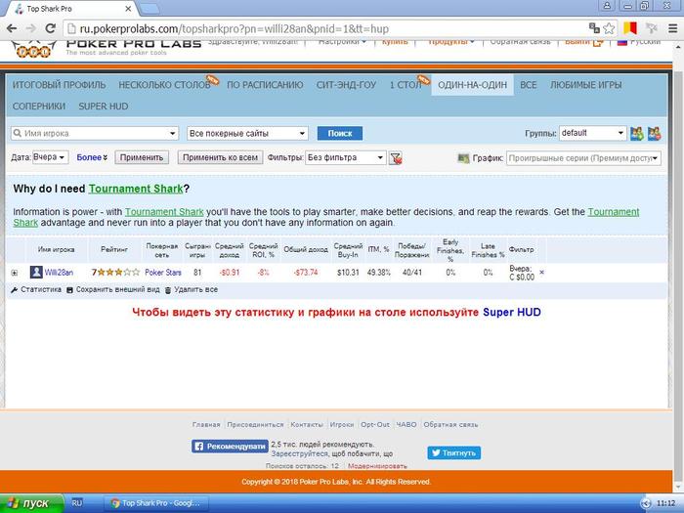
Task: Open ЛЮБИМЫЕ ИГРЫ tab
Action: point(586,85)
